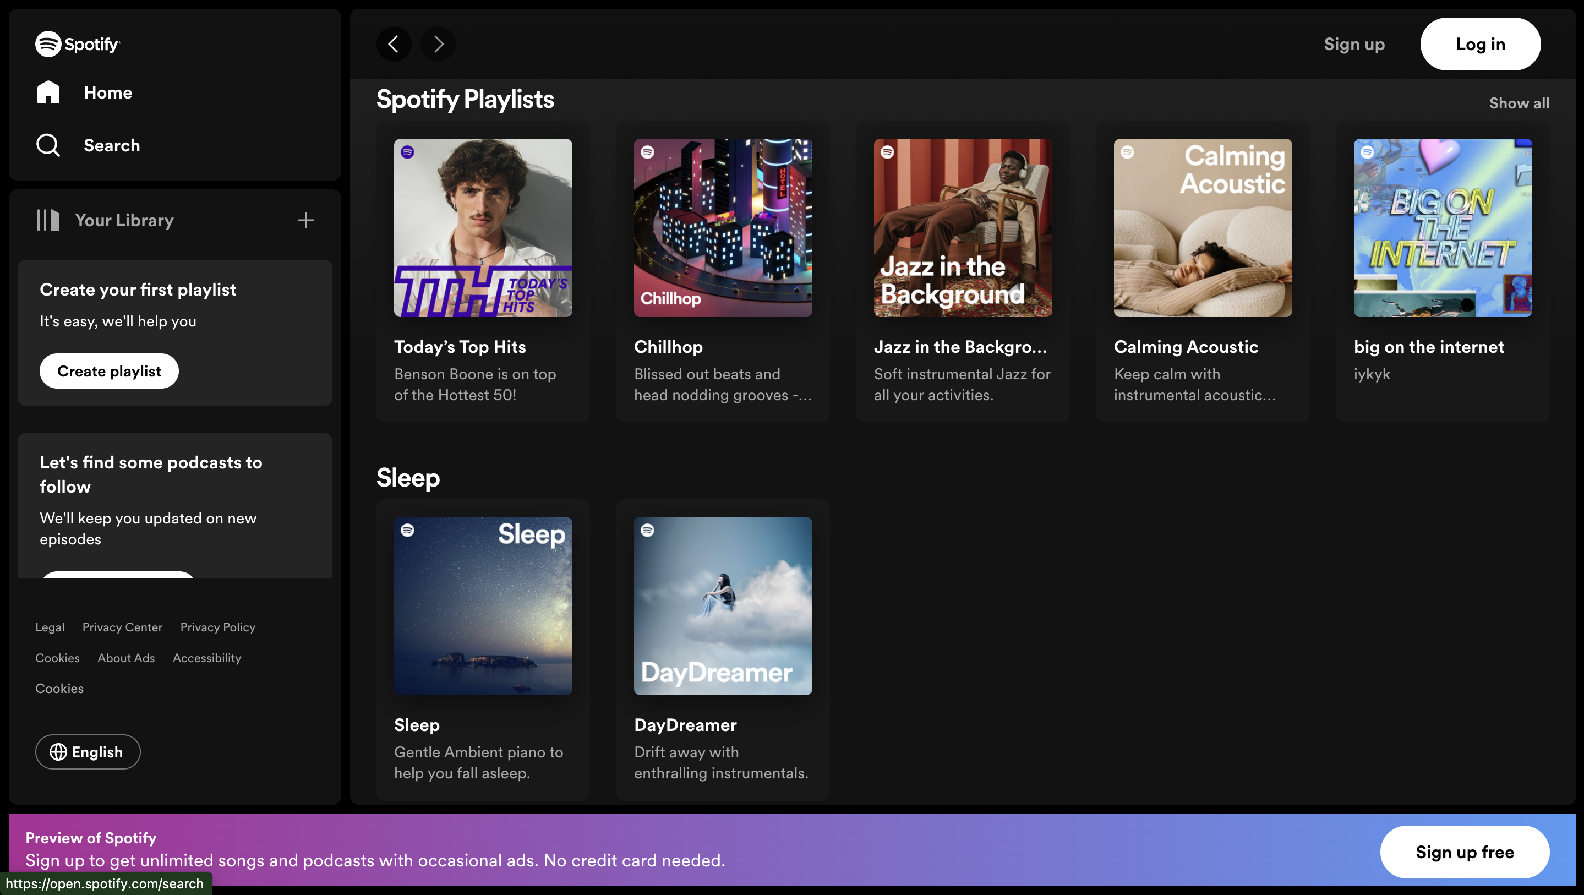Open the Privacy Policy link
Image resolution: width=1584 pixels, height=895 pixels.
[218, 627]
